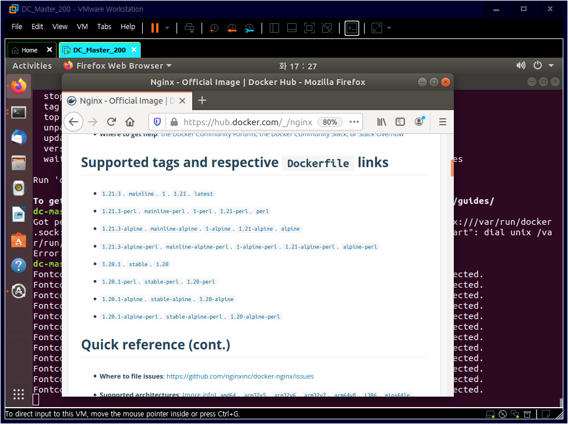Open Thunderbird mail from the dock
The width and height of the screenshot is (568, 424).
pyautogui.click(x=19, y=137)
